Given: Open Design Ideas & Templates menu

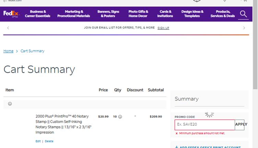Looking at the screenshot, I should 192,14.
